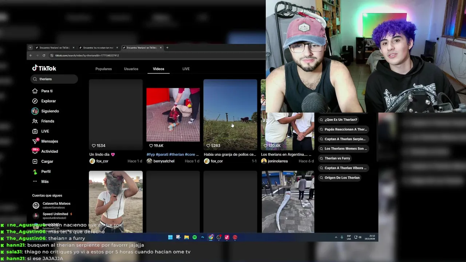Open the Explorar compass page
466x262 pixels.
[44, 101]
